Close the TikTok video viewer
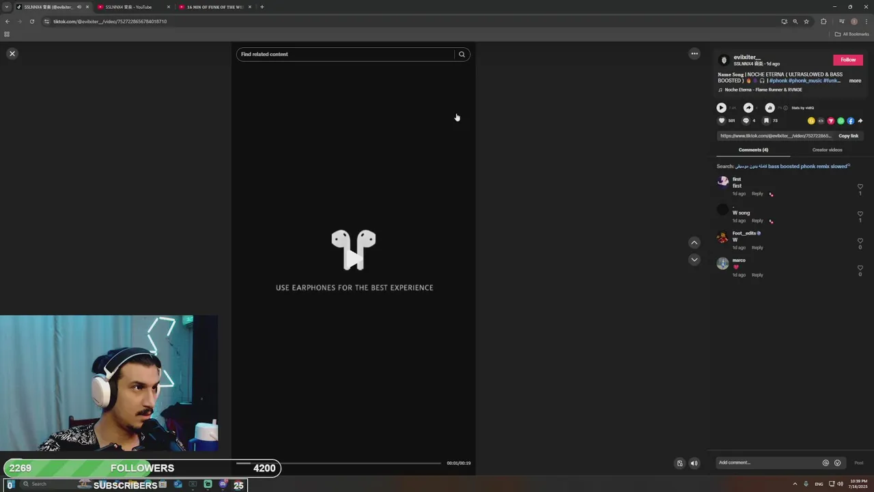This screenshot has height=492, width=874. click(x=12, y=53)
